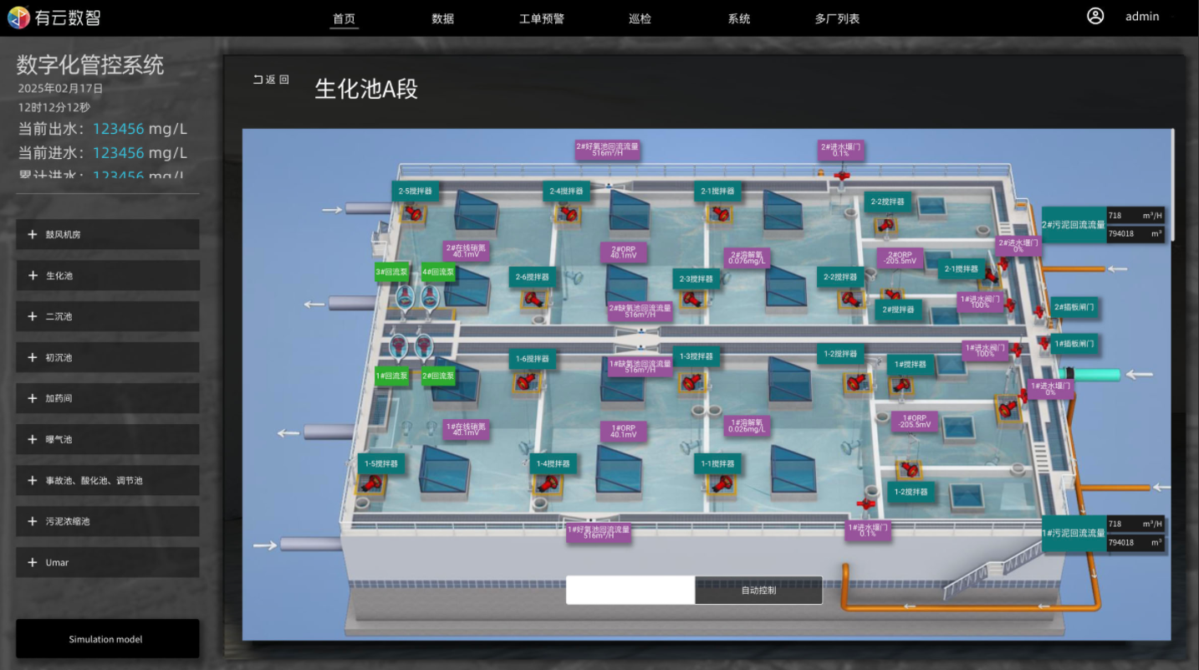Viewport: 1199px width, 670px height.
Task: Click red mixer icon below 1-1搅拌器 label
Action: [x=718, y=484]
